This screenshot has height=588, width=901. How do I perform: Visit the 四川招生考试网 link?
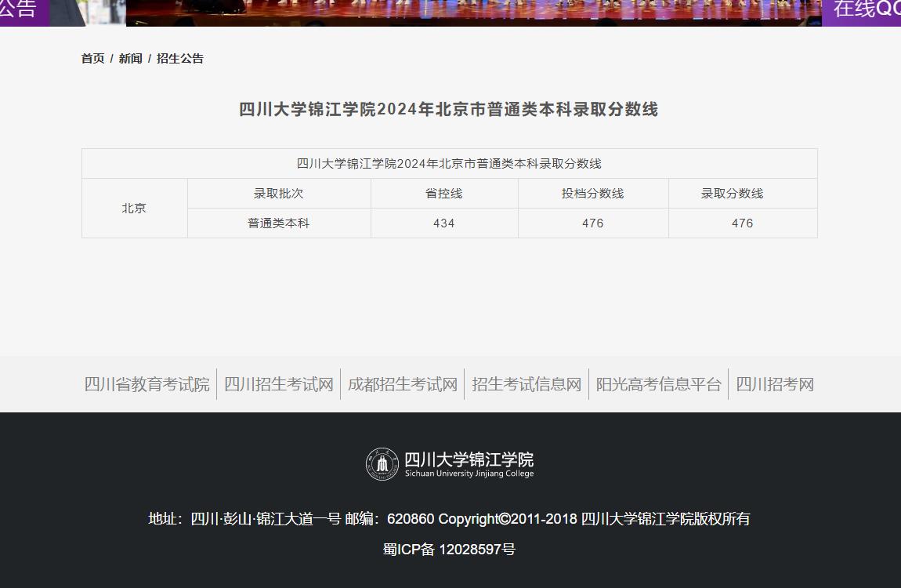(278, 384)
